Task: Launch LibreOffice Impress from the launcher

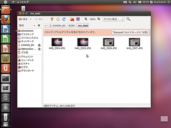Action: 6,49
